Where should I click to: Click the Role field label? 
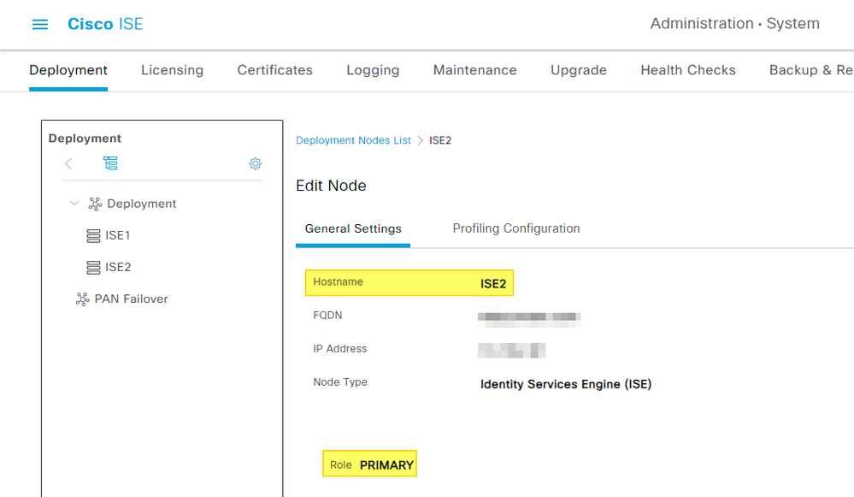coord(341,465)
